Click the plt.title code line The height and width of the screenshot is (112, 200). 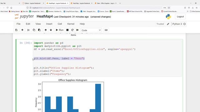pos(64,68)
